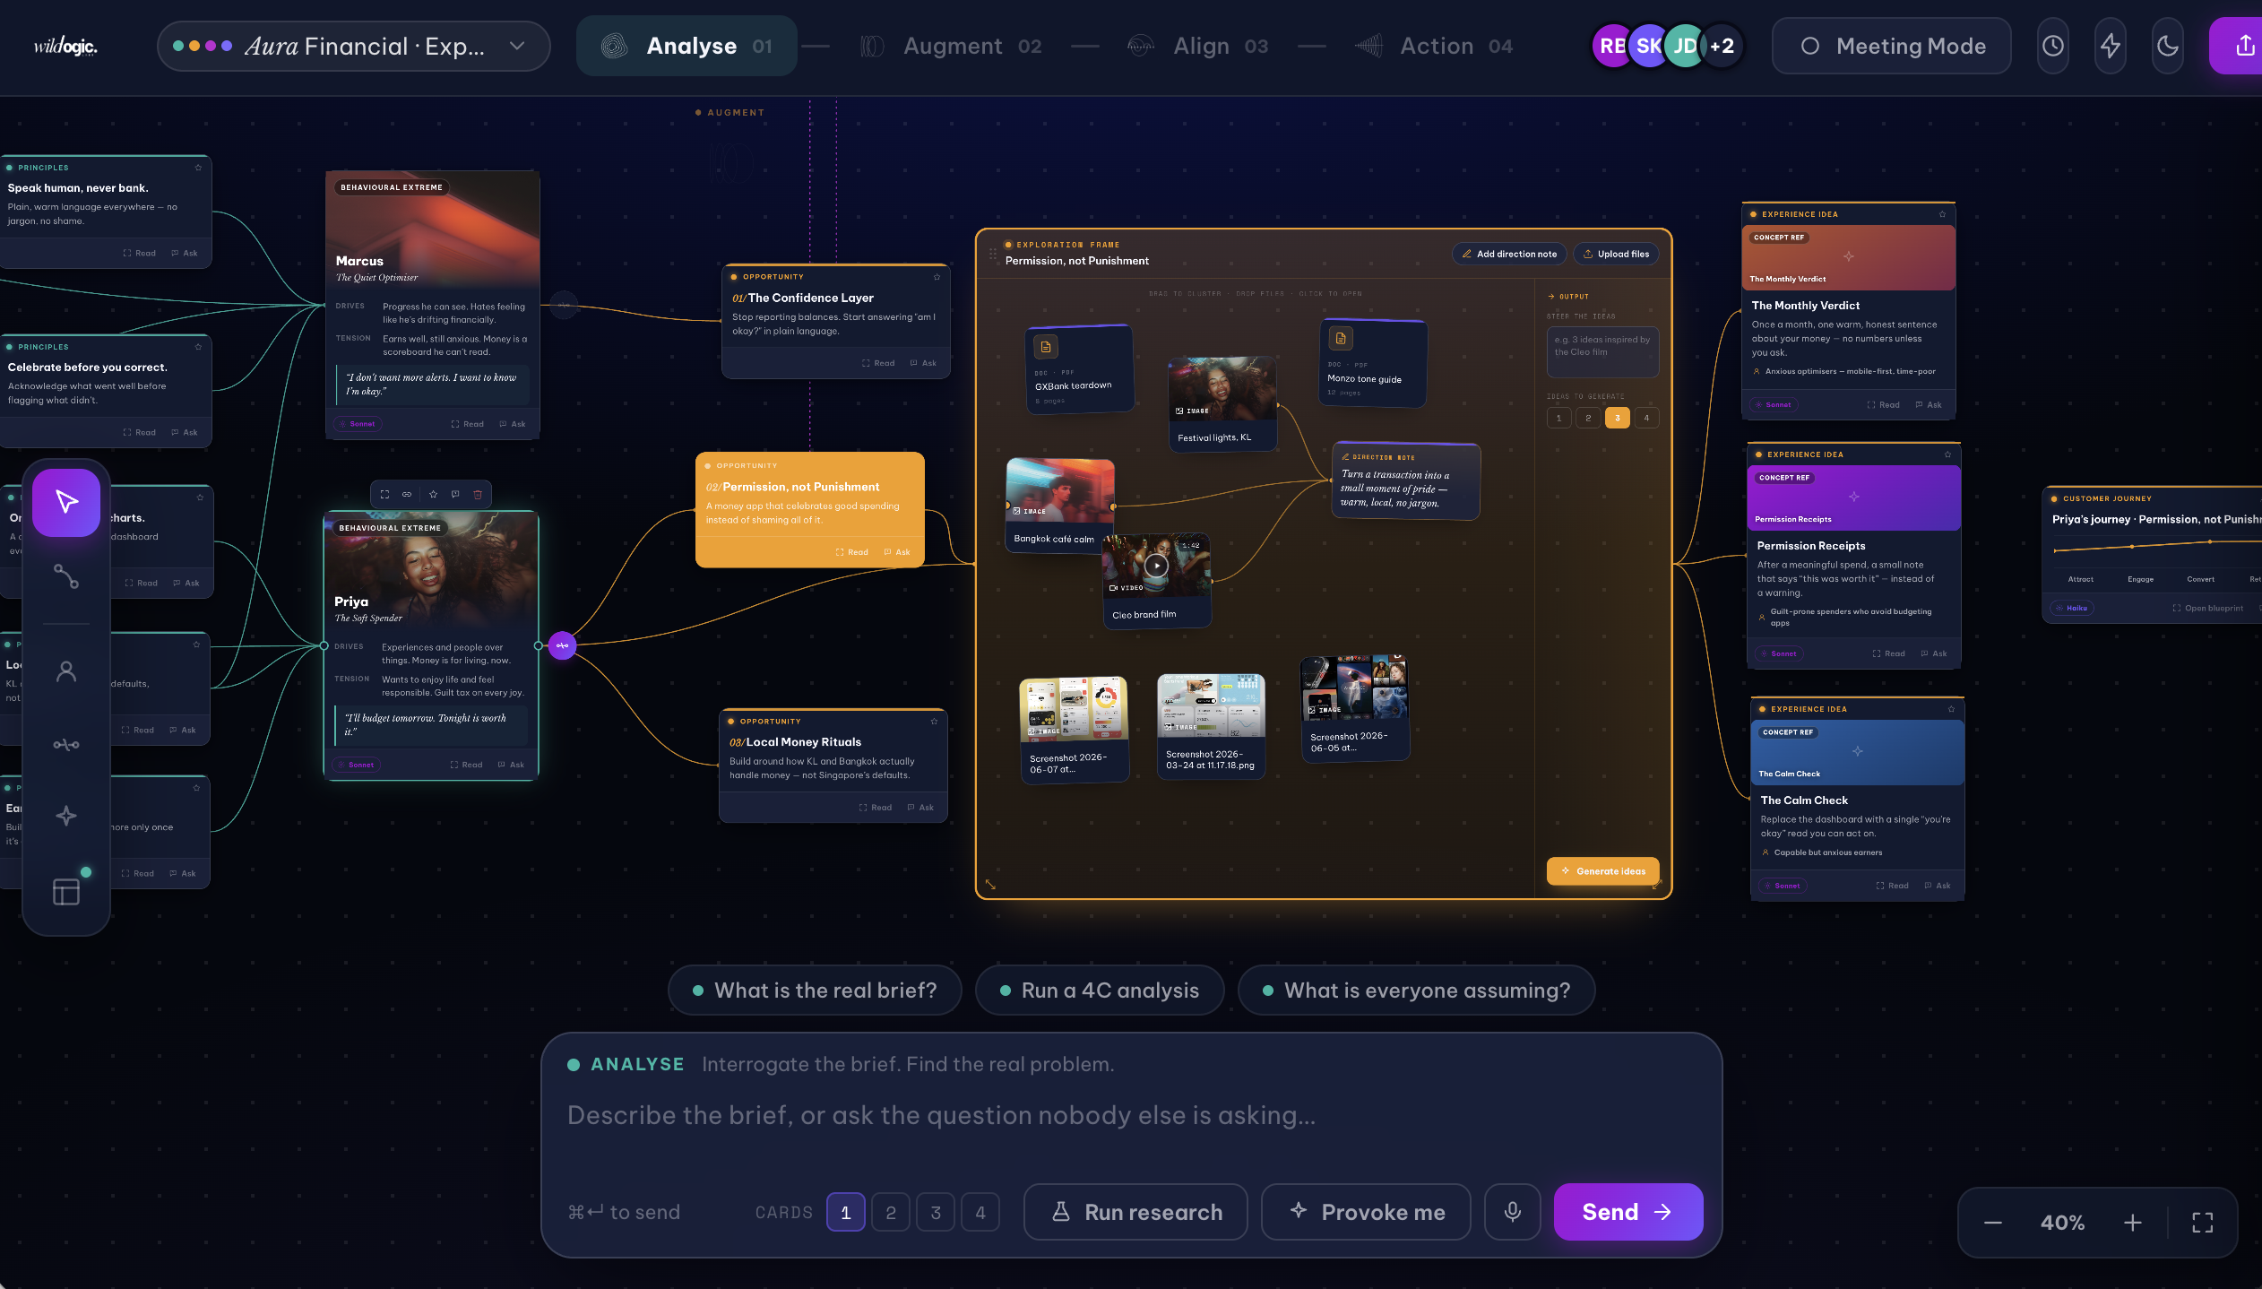Image resolution: width=2262 pixels, height=1289 pixels.
Task: Set cards count to 4
Action: [x=980, y=1212]
